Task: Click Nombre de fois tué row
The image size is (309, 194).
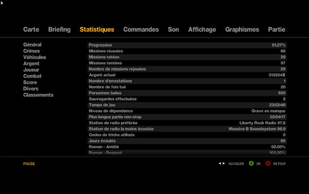Action: coord(187,87)
